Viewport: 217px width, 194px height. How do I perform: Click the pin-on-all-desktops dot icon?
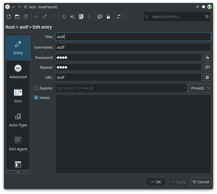203,7
